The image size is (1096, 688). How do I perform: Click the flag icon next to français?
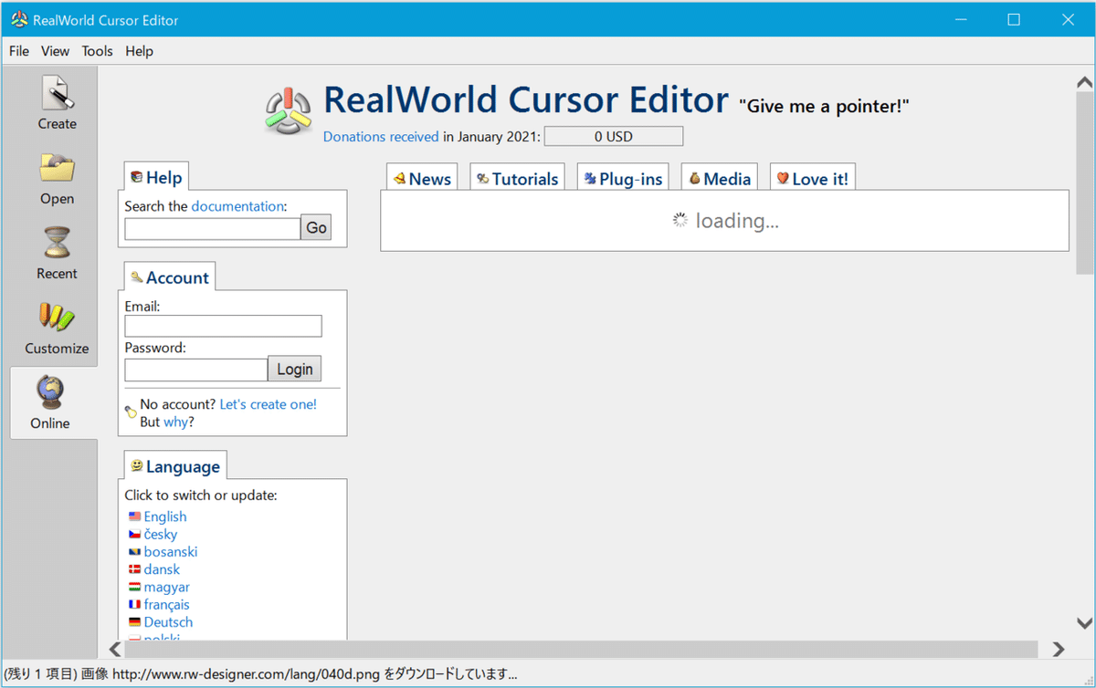click(135, 604)
